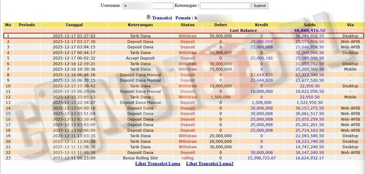Click the Submit button
This screenshot has height=174, width=365.
click(260, 6)
